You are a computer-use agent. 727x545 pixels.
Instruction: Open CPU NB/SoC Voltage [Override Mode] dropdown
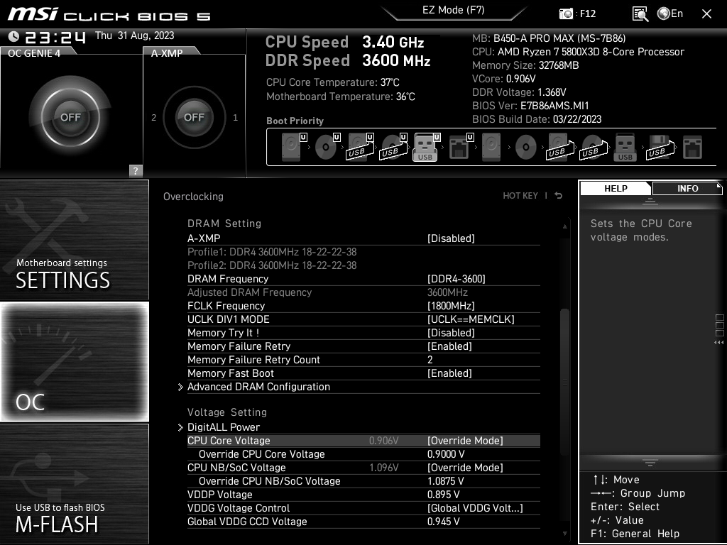coord(465,468)
